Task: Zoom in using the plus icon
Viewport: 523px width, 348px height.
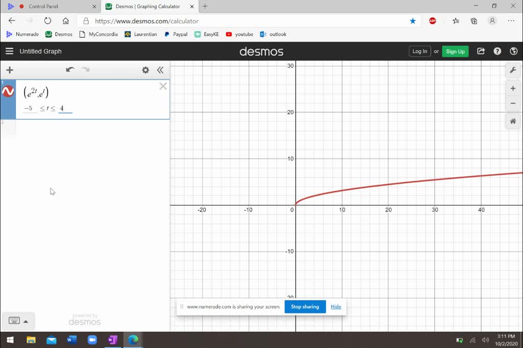Action: (x=513, y=88)
